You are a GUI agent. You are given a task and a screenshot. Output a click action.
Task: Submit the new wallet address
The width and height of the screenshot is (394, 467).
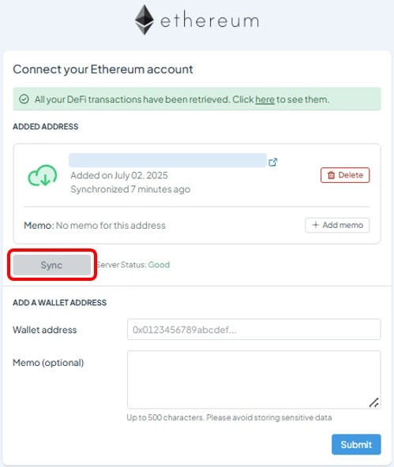pos(356,444)
